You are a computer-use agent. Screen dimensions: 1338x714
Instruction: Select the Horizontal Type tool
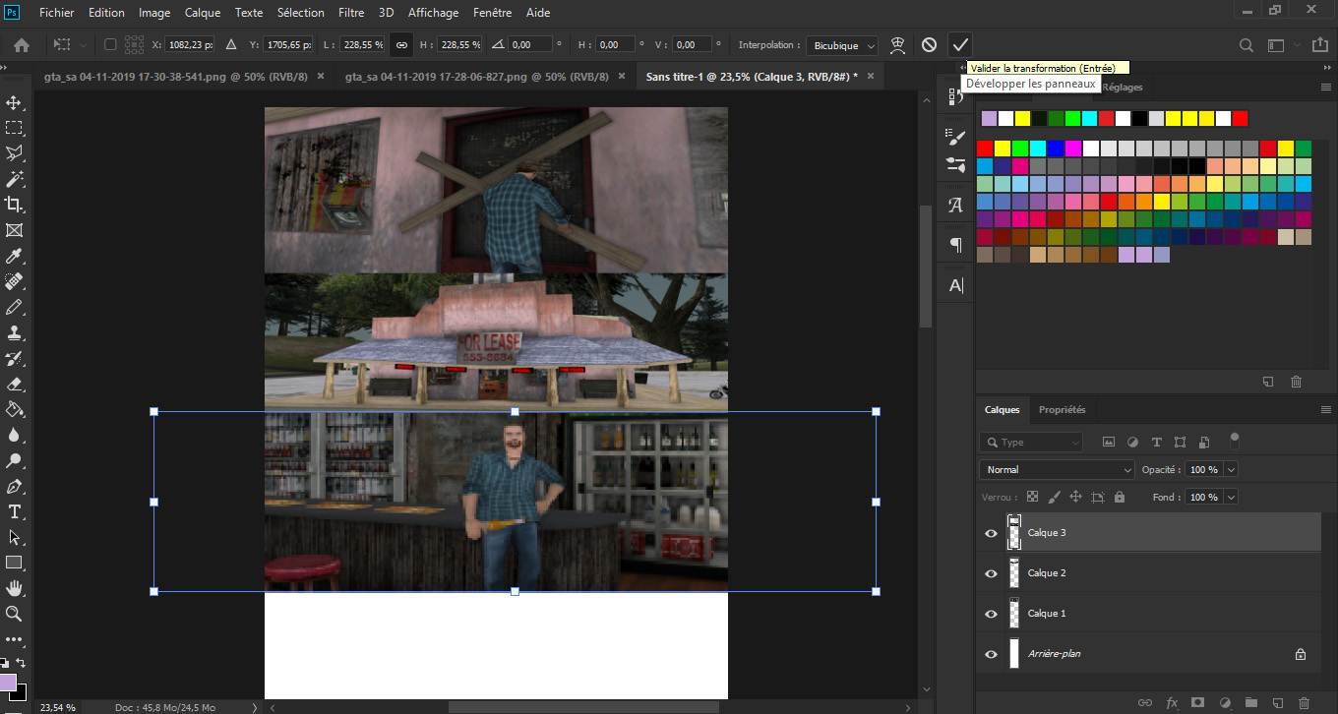click(x=15, y=511)
